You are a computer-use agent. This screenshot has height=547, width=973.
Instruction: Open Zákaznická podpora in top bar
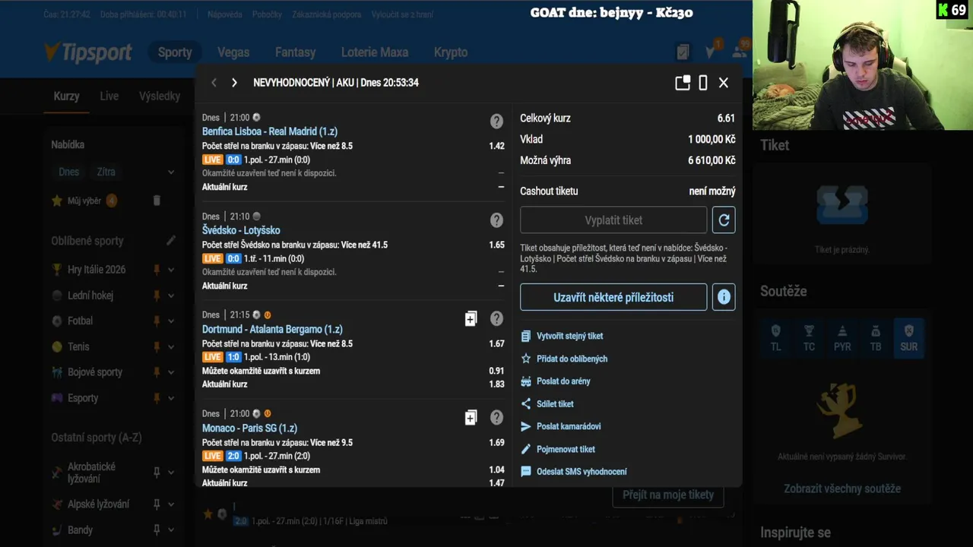(326, 14)
